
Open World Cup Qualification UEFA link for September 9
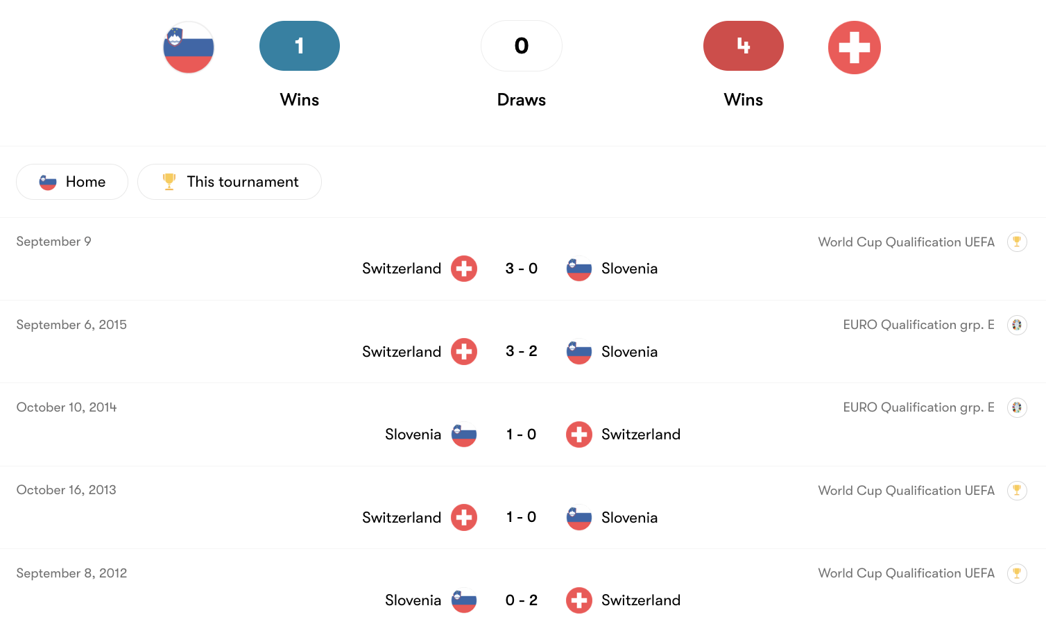[906, 242]
